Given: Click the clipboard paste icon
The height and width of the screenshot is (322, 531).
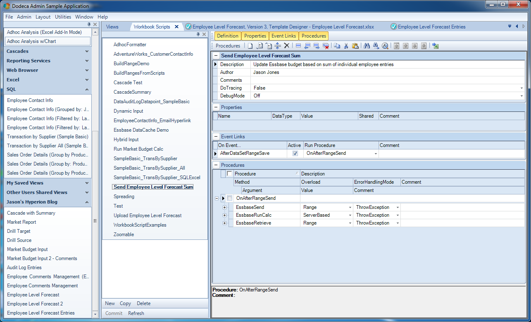Looking at the screenshot, I should (355, 46).
